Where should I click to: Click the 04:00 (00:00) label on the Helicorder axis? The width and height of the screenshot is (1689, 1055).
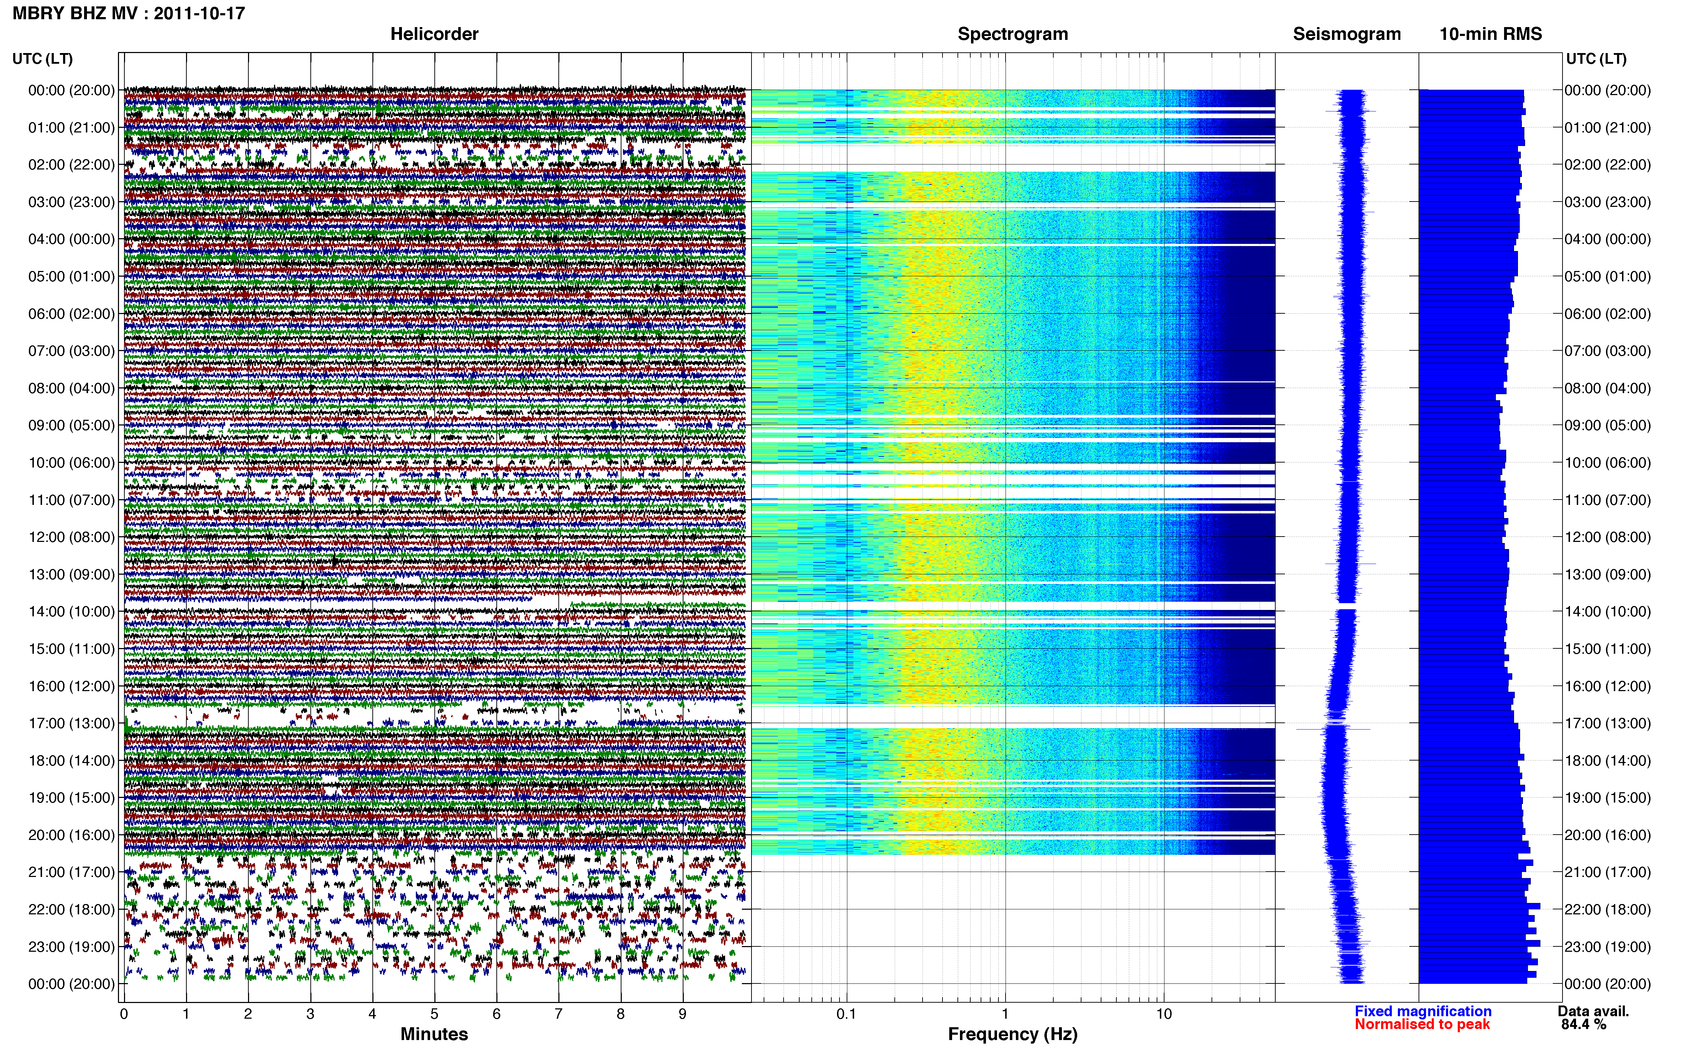[71, 239]
